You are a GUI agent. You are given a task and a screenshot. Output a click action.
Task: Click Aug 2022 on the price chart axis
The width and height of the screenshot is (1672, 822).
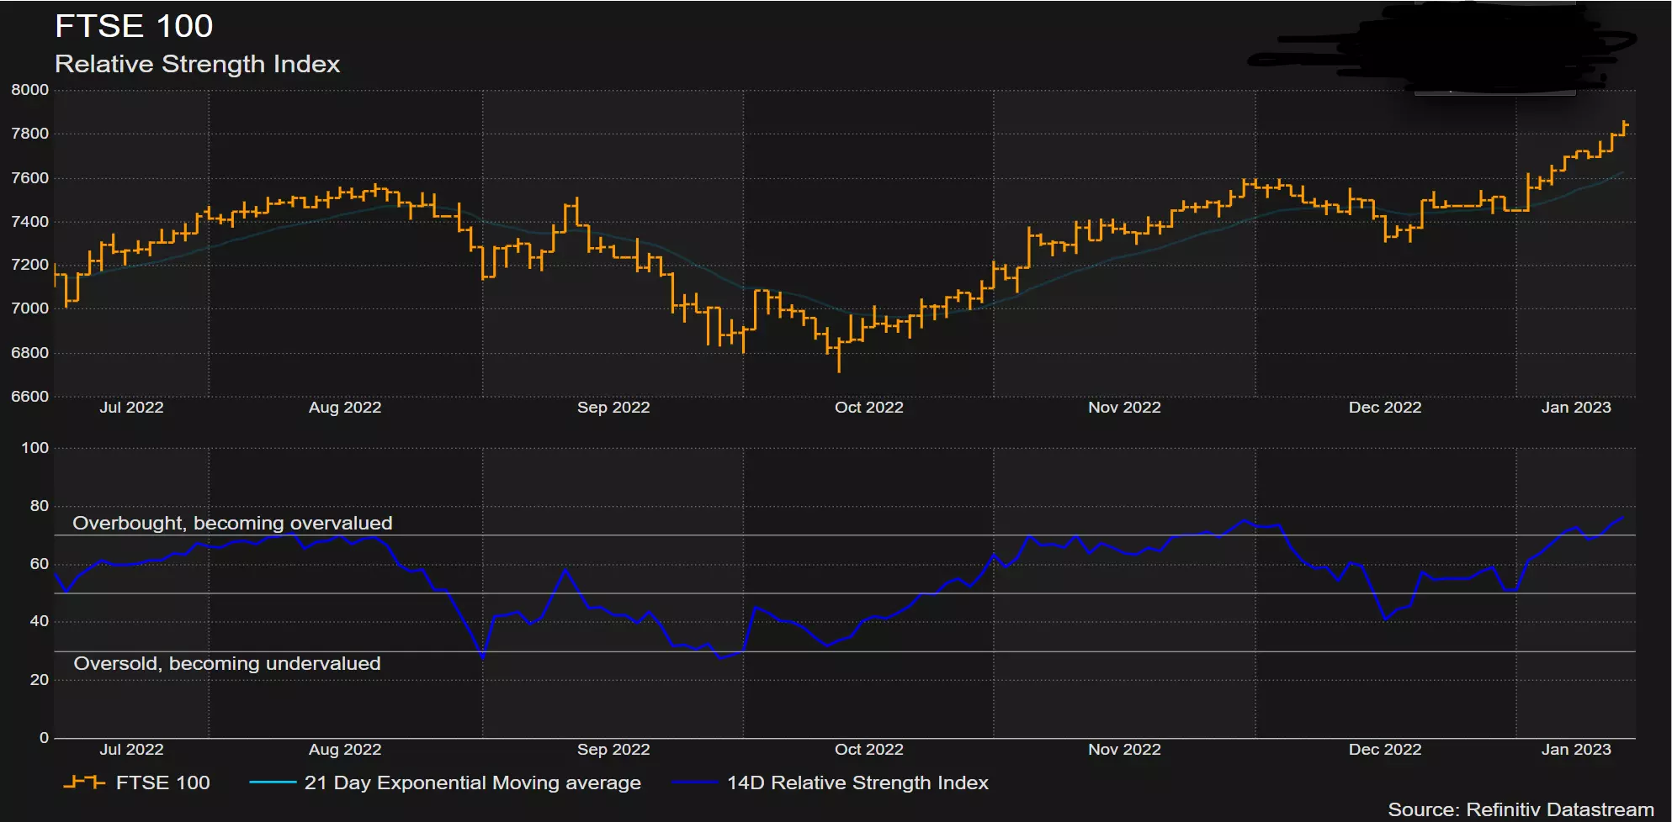(x=345, y=408)
